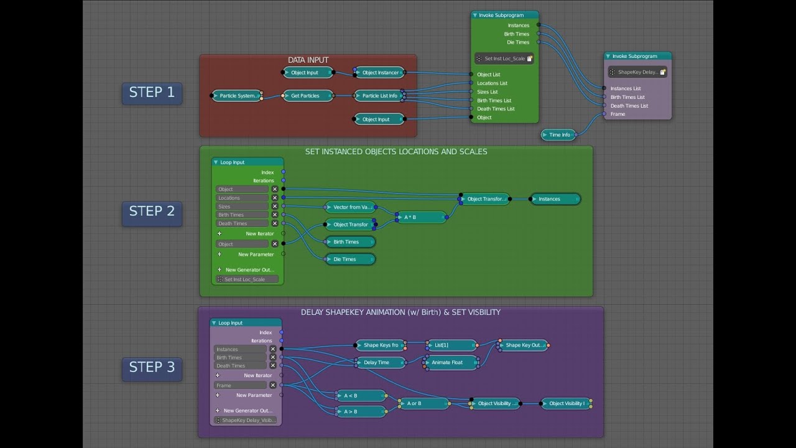Expand the Vector from Va.. node arrow
Image resolution: width=796 pixels, height=448 pixels.
[x=330, y=207]
